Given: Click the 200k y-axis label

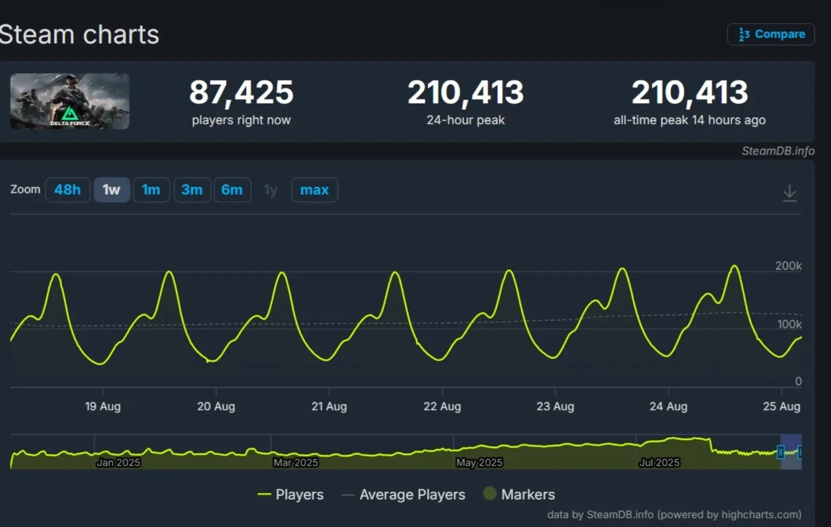Looking at the screenshot, I should coord(788,266).
